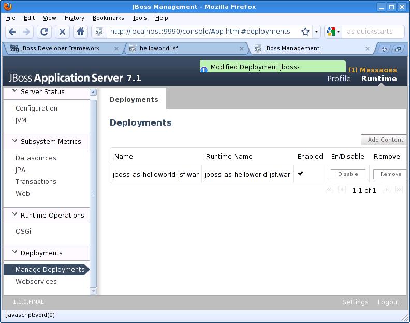This screenshot has width=410, height=323.
Task: Disable jboss-as-helloworld-jsf.war deployment
Action: [348, 174]
